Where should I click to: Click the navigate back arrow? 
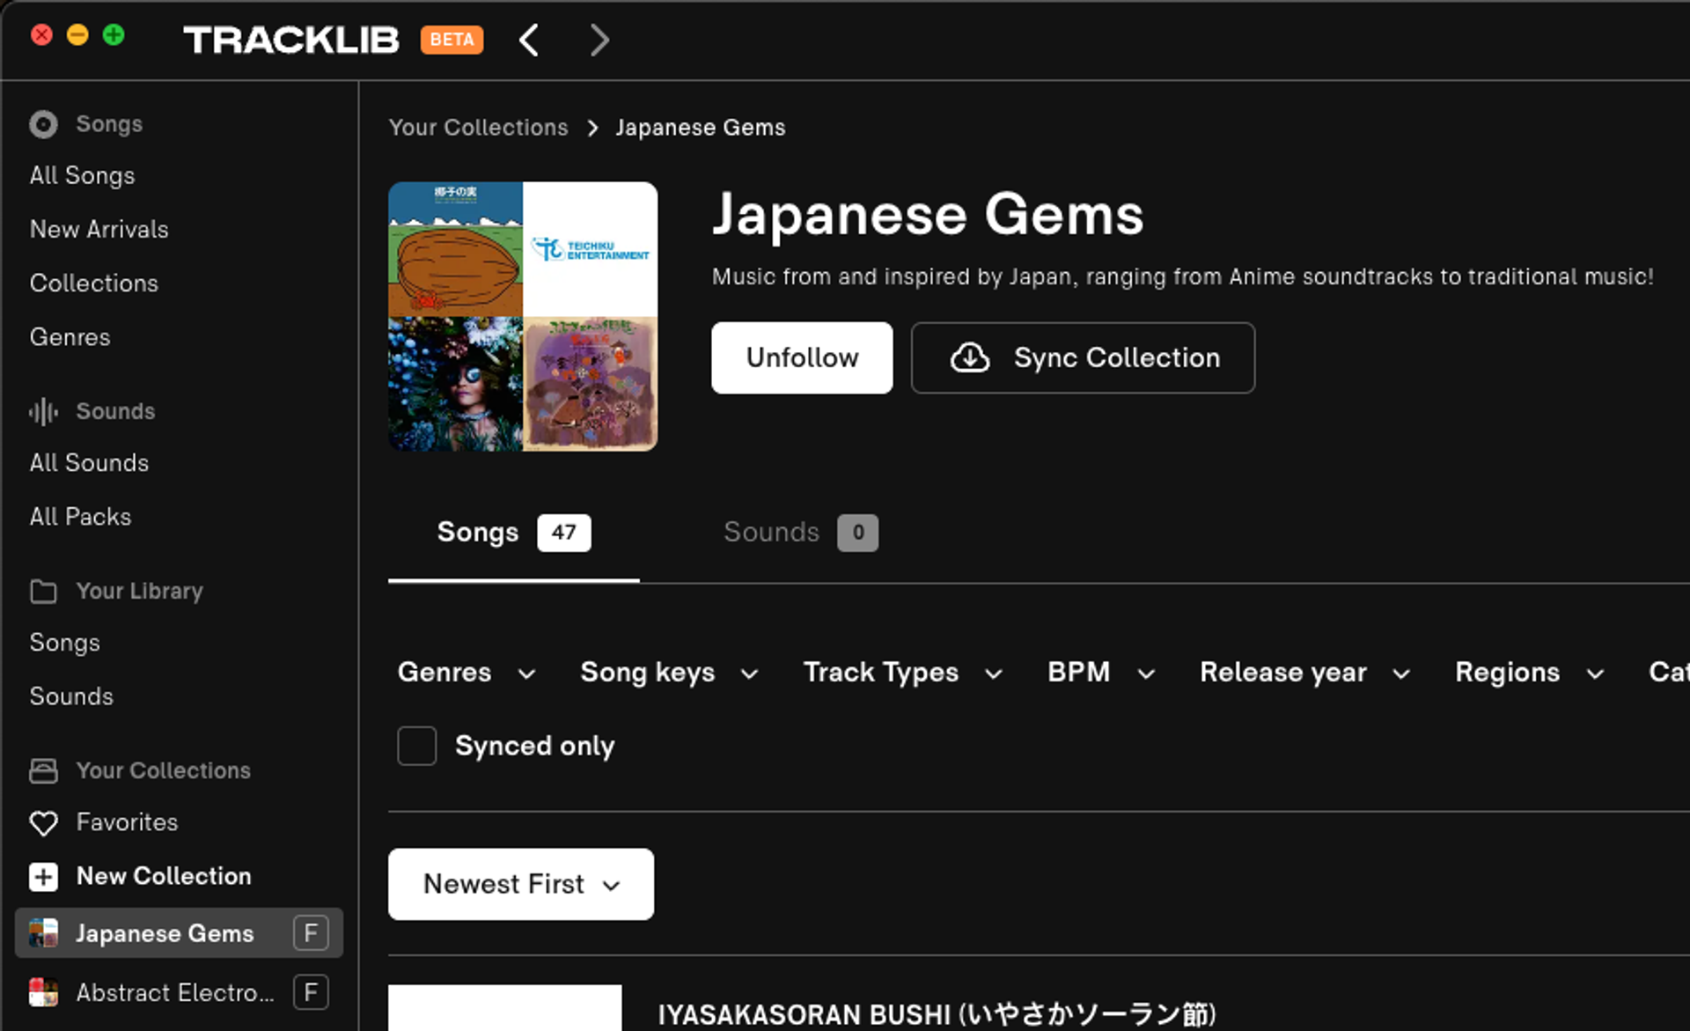(528, 40)
